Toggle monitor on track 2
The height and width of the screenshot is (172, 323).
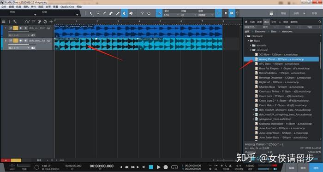coord(25,40)
